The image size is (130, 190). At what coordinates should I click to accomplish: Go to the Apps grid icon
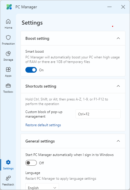tap(8, 70)
